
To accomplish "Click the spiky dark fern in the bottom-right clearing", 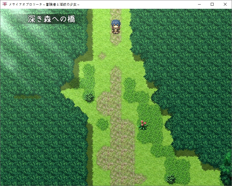I will [x=170, y=179].
